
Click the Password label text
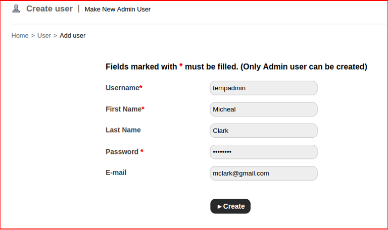pyautogui.click(x=122, y=152)
